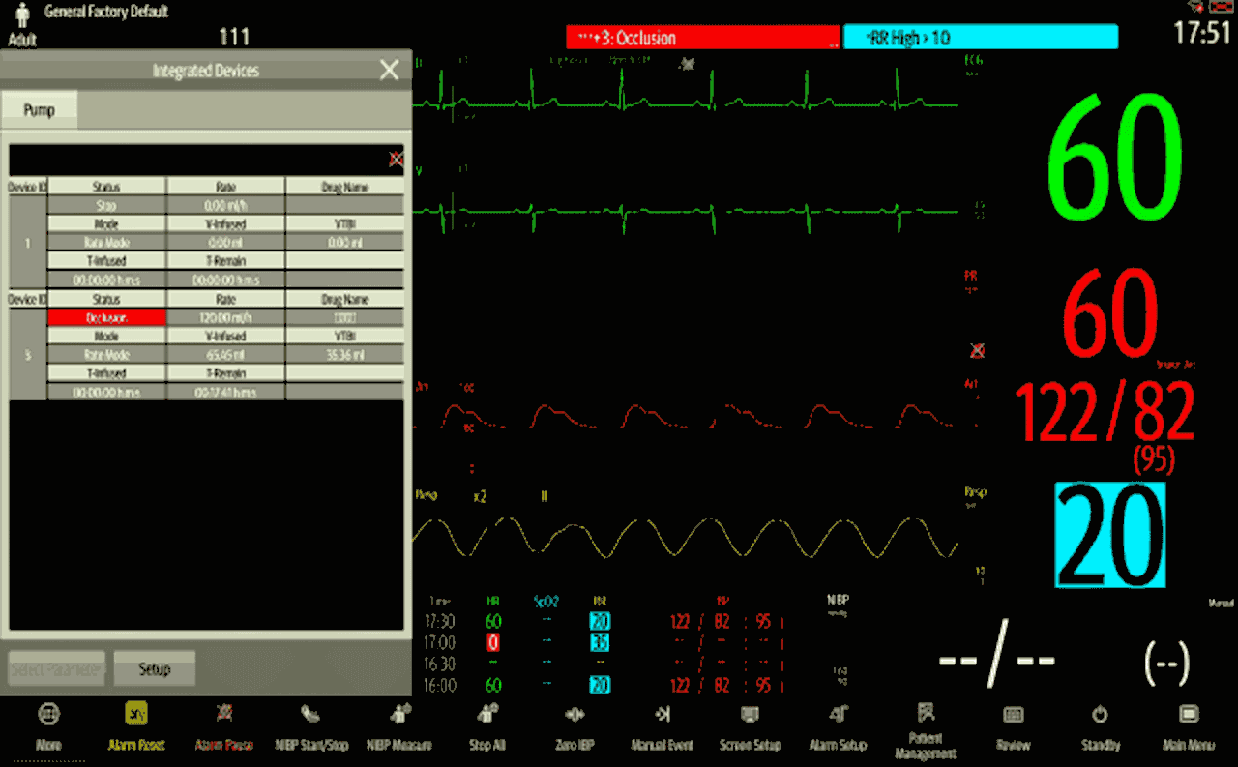1238x767 pixels.
Task: Select the red Occlusion alarm banner
Action: pyautogui.click(x=703, y=38)
